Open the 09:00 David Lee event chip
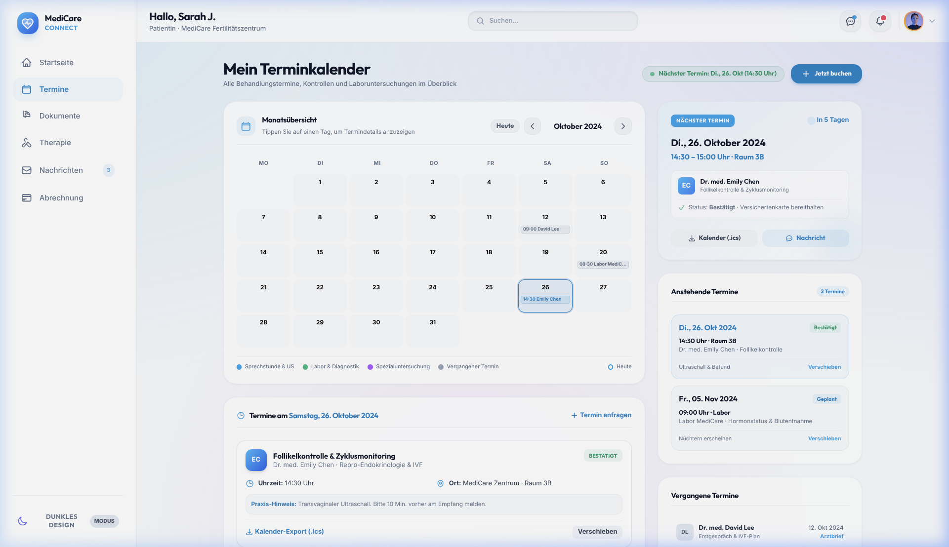Viewport: 949px width, 547px height. 545,229
